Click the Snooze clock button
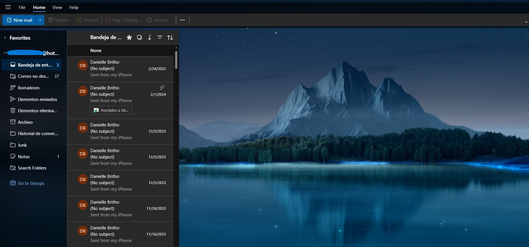Screen dimensions: 529x247 coord(157,20)
